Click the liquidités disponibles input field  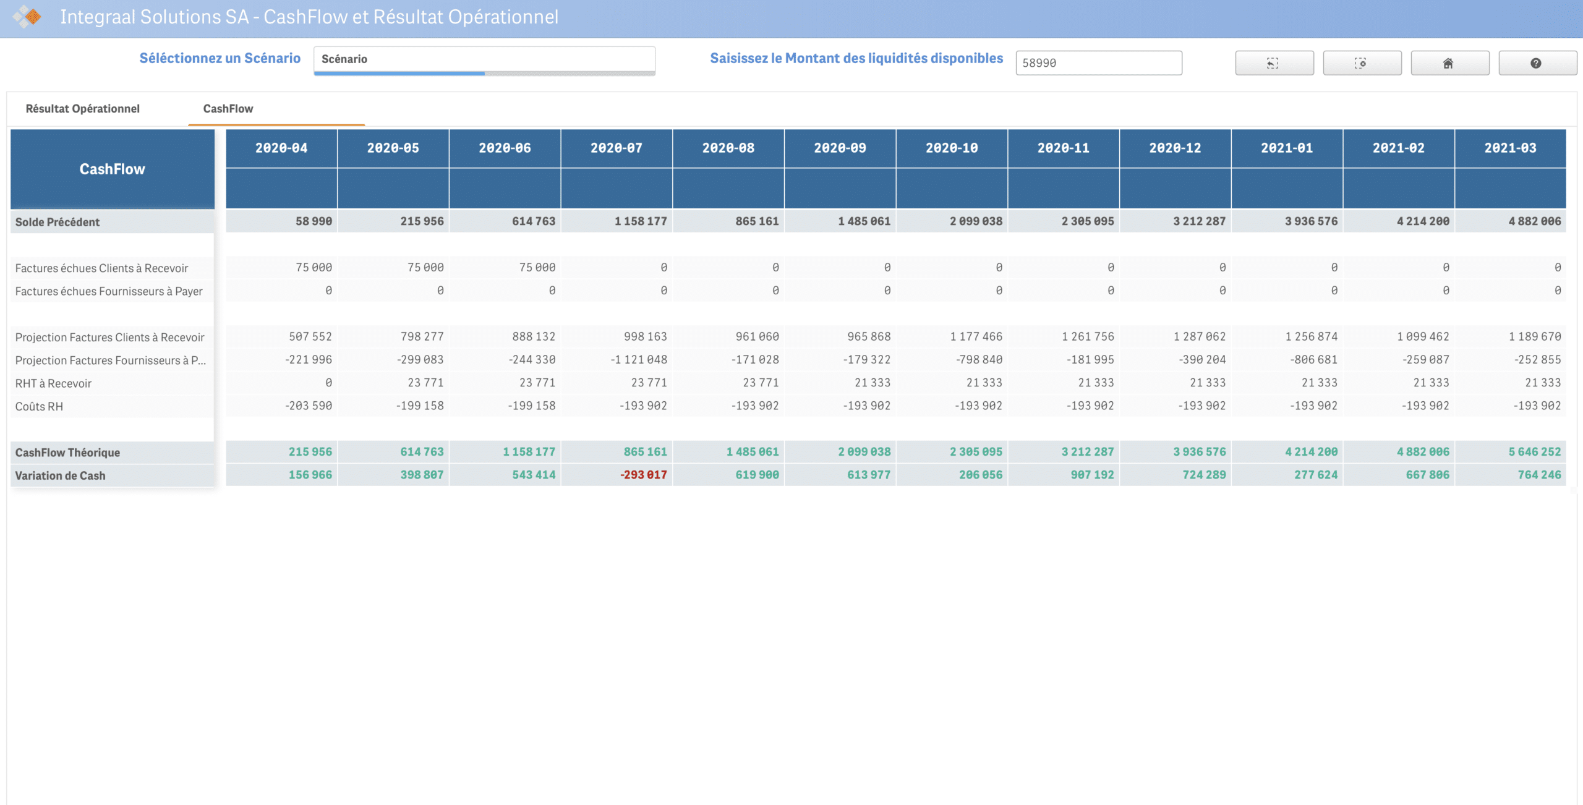(1099, 63)
